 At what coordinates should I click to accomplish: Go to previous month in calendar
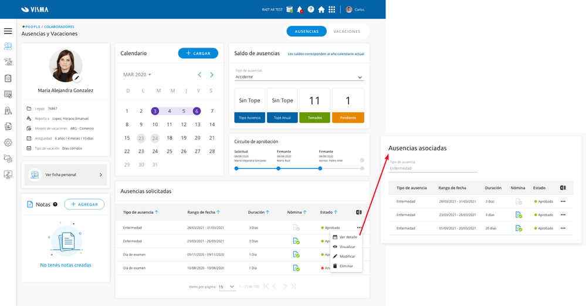199,75
